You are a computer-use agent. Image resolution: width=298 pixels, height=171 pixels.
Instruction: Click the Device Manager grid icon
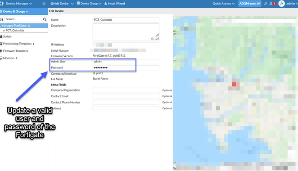[2, 4]
